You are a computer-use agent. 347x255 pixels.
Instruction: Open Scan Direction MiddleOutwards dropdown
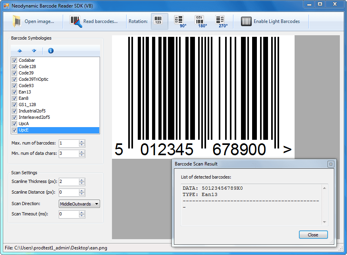pyautogui.click(x=79, y=204)
